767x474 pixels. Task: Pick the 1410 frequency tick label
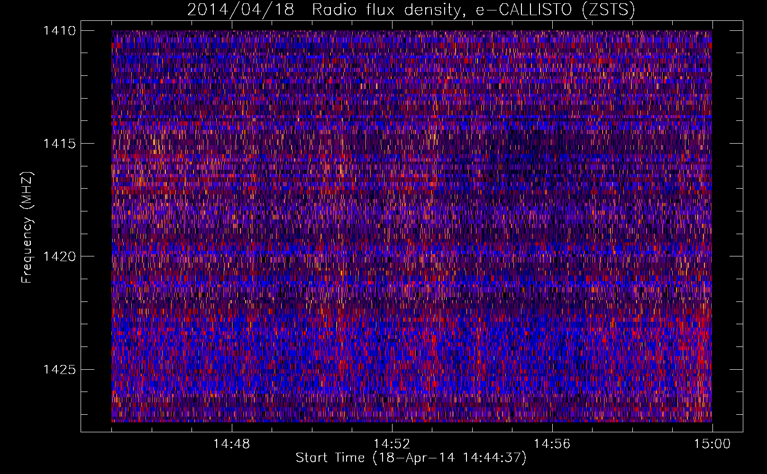(x=59, y=31)
